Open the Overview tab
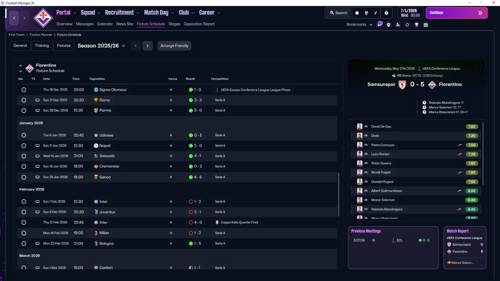The image size is (500, 281). (64, 24)
